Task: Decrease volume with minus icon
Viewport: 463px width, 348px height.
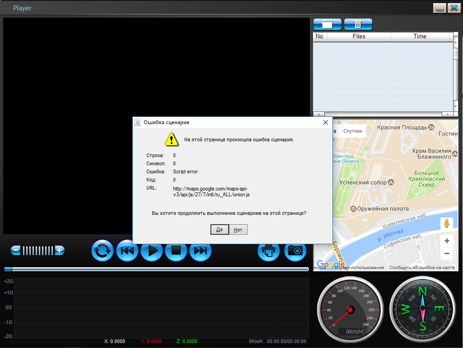Action: pyautogui.click(x=16, y=250)
